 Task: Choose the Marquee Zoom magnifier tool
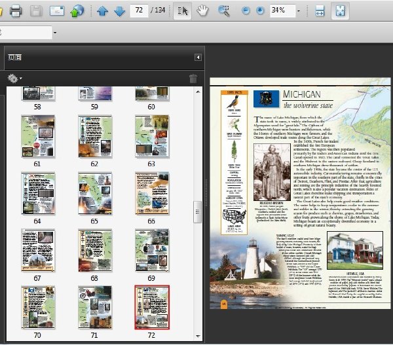(x=224, y=10)
